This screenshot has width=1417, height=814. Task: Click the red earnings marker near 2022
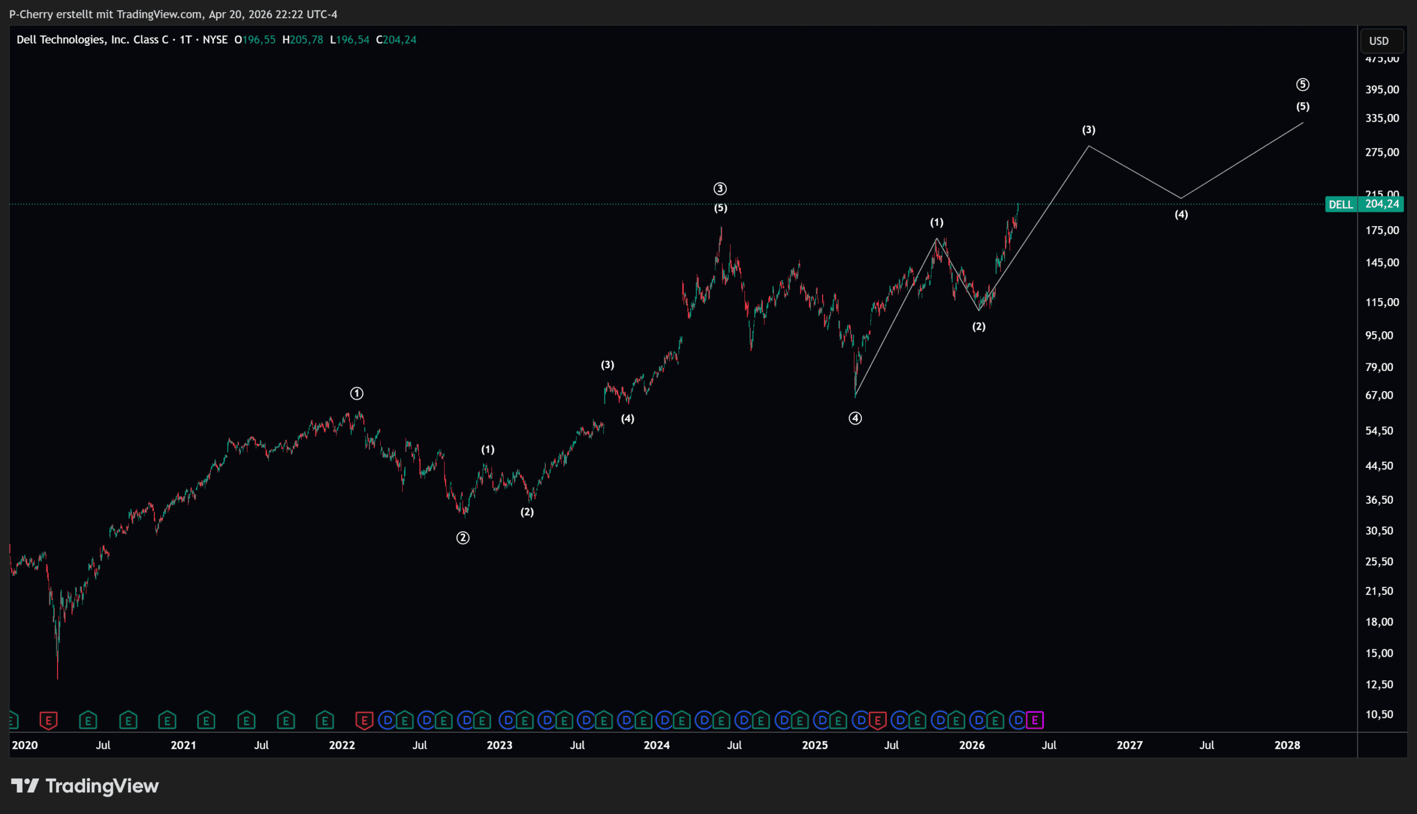click(364, 720)
